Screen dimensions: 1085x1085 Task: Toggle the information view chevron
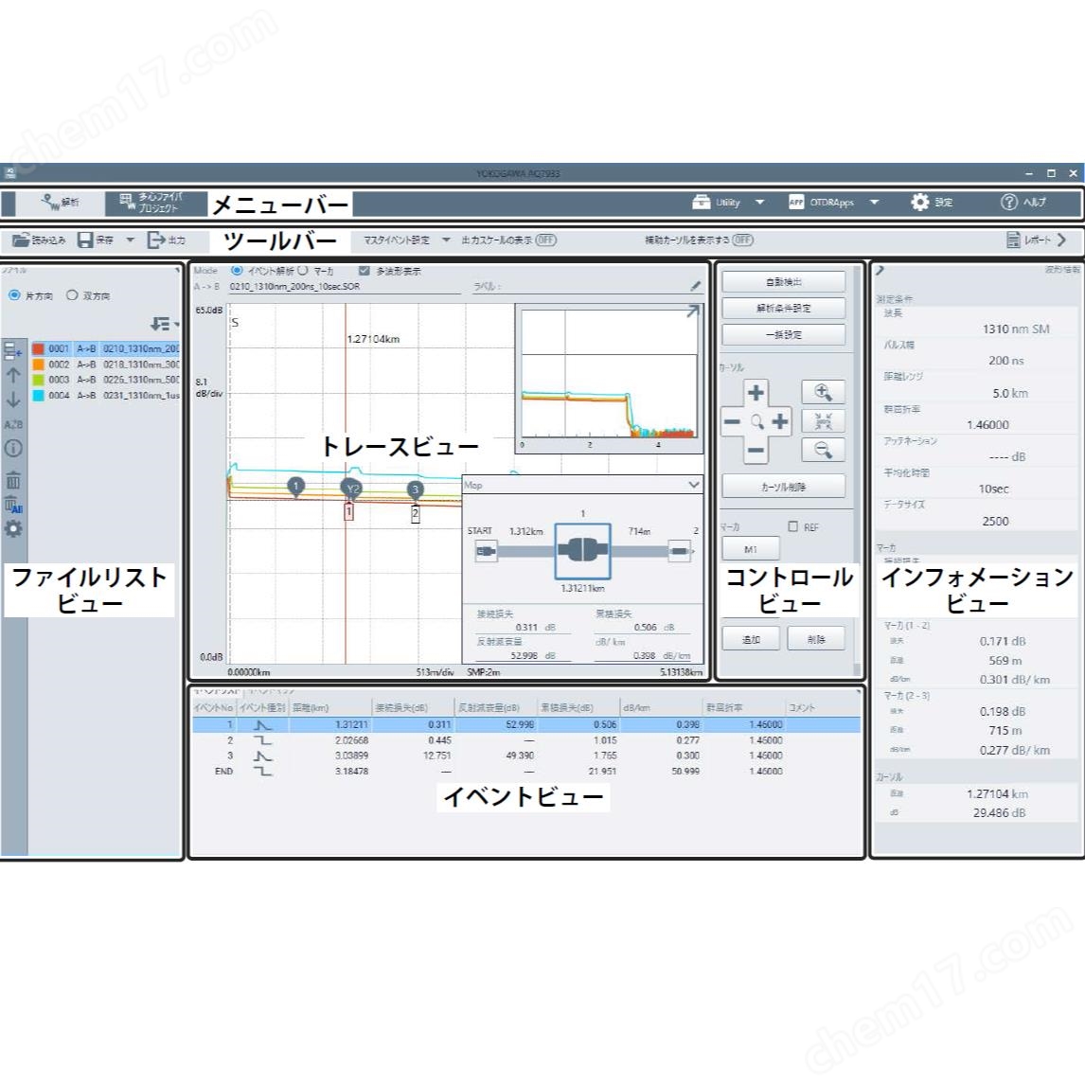point(880,270)
